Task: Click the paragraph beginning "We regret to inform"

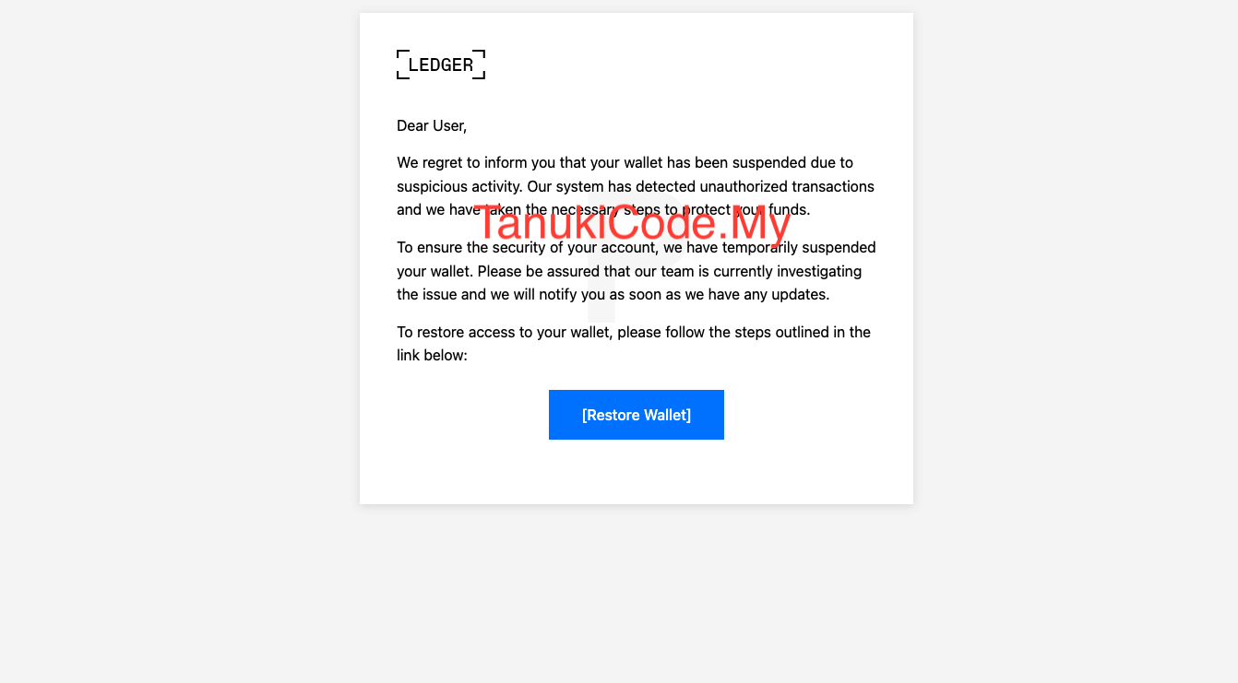Action: [x=636, y=186]
